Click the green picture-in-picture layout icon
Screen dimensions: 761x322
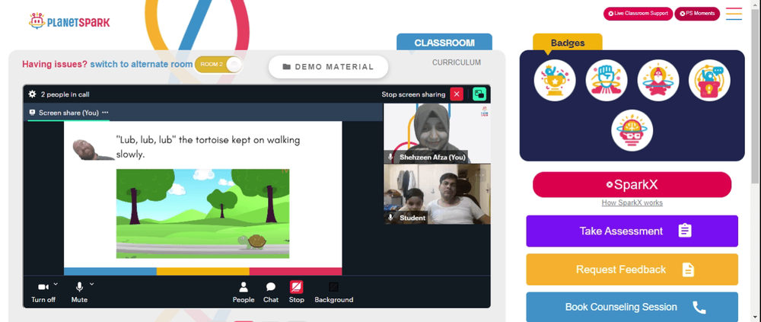click(x=479, y=94)
